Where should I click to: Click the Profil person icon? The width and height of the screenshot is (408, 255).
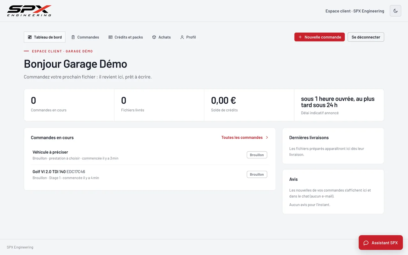pos(182,37)
